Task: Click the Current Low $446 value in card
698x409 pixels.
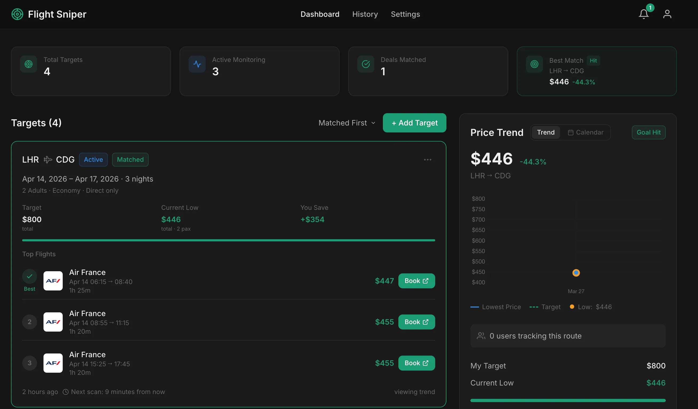Action: pos(171,219)
